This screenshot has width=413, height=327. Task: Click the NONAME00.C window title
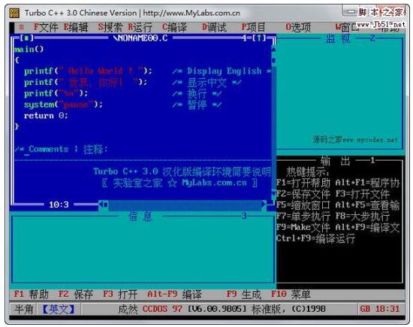140,38
